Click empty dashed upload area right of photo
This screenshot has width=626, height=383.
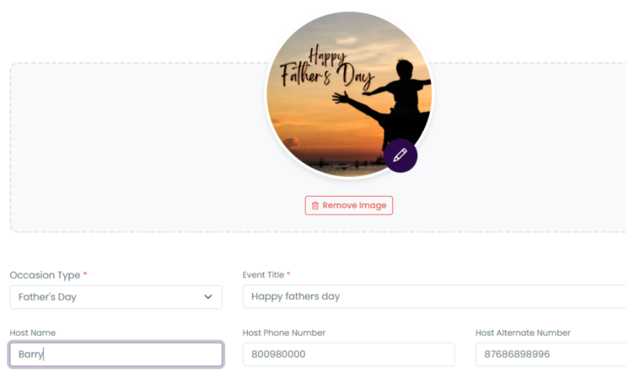pyautogui.click(x=532, y=147)
